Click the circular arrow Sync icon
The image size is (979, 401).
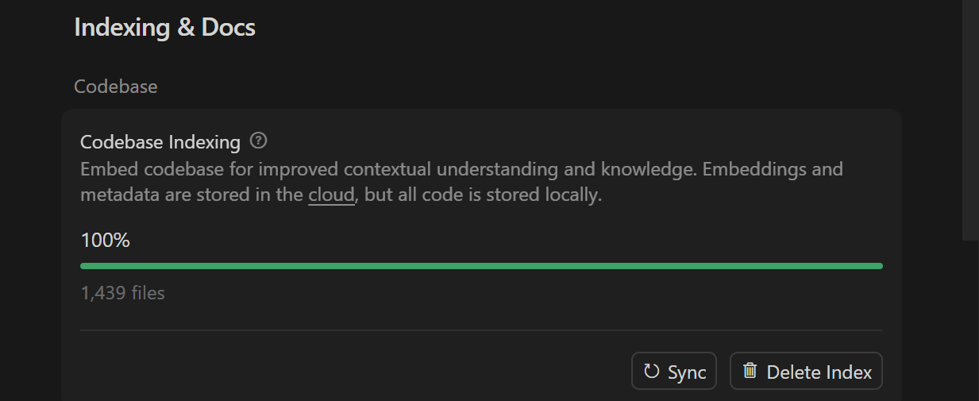coord(652,372)
